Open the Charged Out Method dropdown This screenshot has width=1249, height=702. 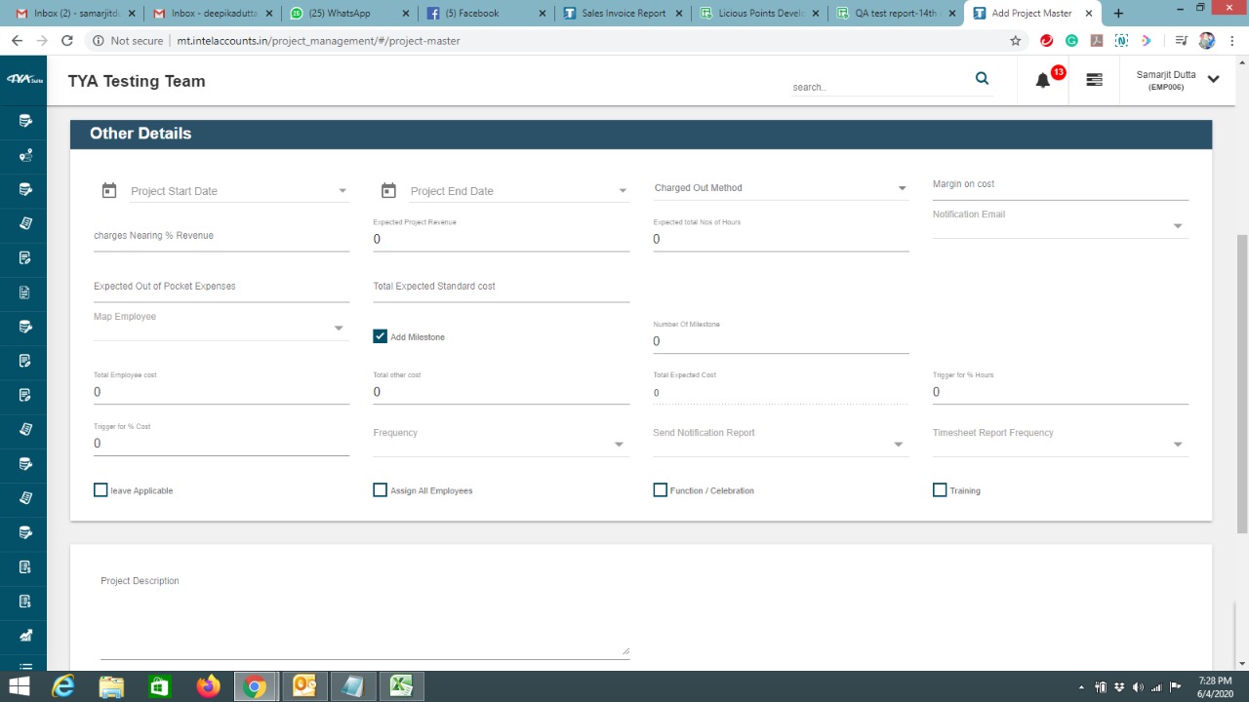point(781,188)
